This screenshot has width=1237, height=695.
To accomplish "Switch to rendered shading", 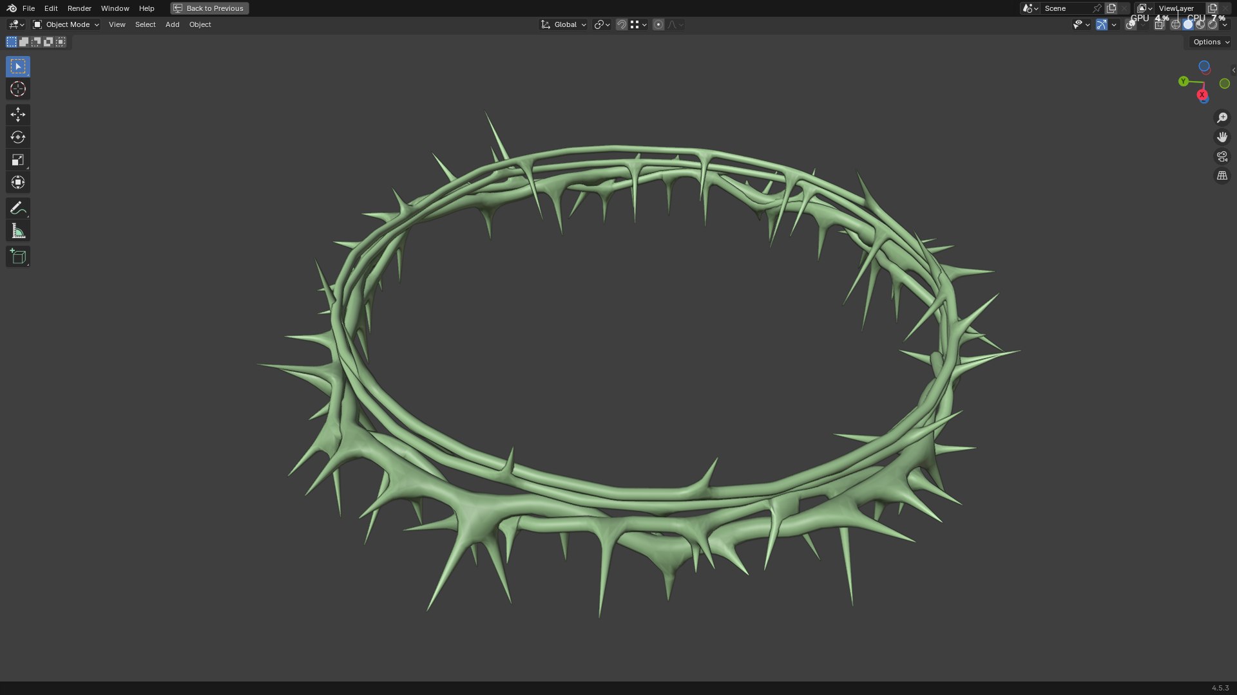I will 1213,24.
